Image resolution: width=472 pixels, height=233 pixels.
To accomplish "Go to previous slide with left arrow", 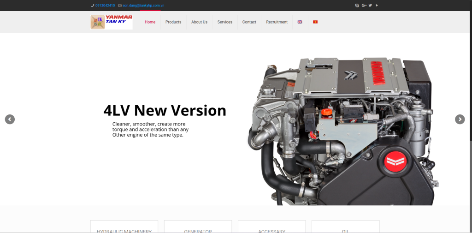I will click(x=10, y=119).
